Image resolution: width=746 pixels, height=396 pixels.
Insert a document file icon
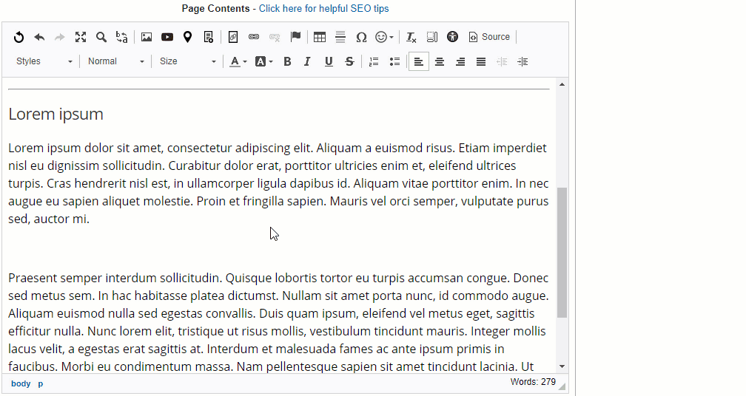pyautogui.click(x=209, y=37)
